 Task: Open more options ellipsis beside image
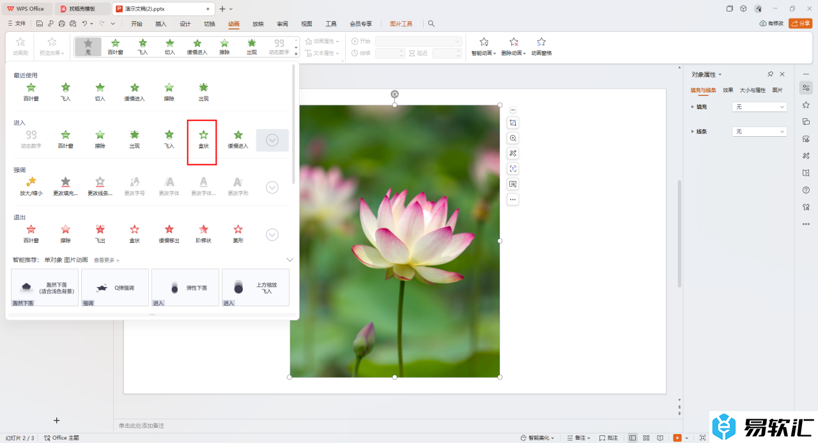[x=513, y=199]
